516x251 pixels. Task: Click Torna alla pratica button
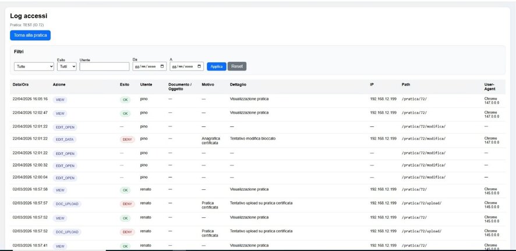(30, 35)
